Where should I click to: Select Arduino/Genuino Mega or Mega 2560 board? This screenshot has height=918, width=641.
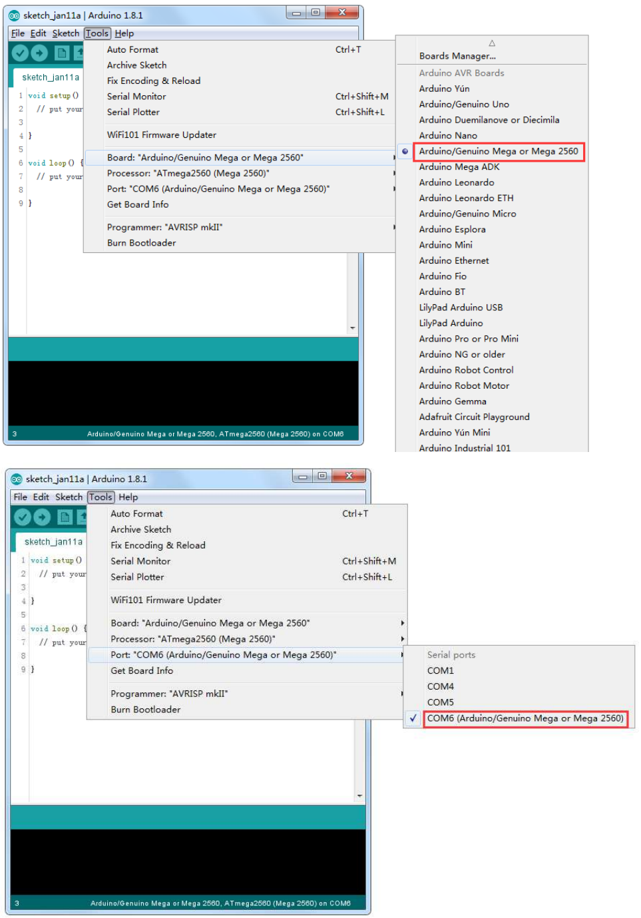tap(499, 152)
